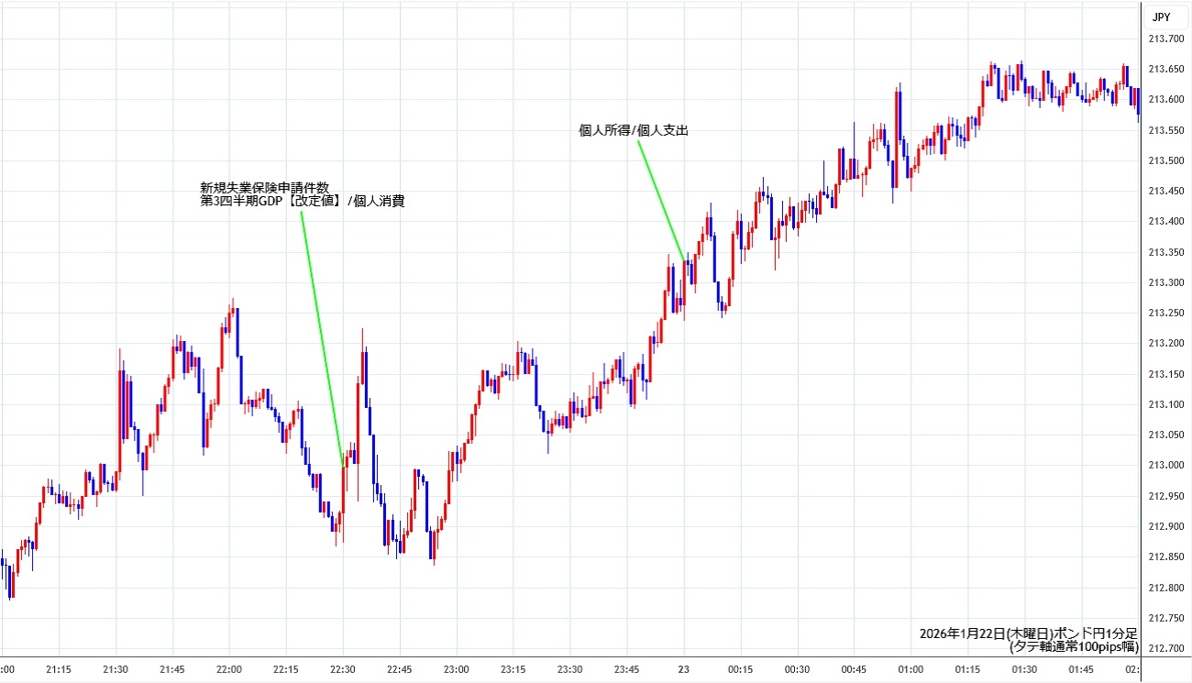1192x683 pixels.
Task: Click the 23:45 time axis marker
Action: coord(626,670)
